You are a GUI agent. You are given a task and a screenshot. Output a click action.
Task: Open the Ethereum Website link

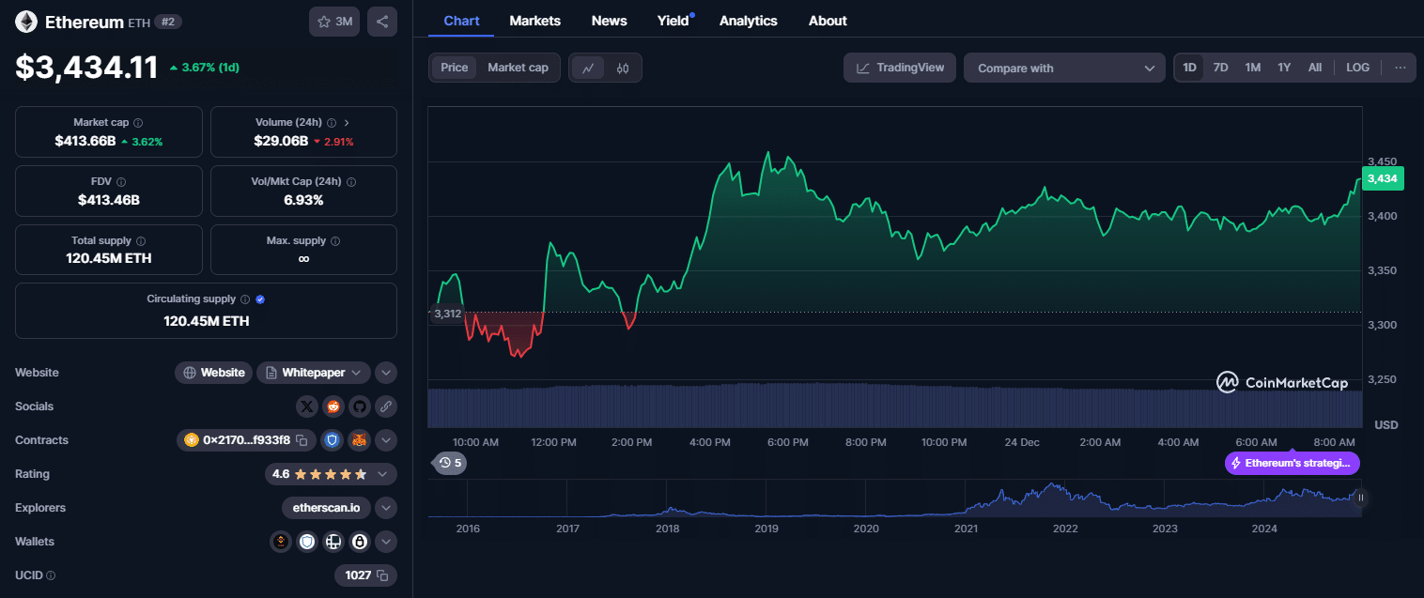(x=214, y=373)
